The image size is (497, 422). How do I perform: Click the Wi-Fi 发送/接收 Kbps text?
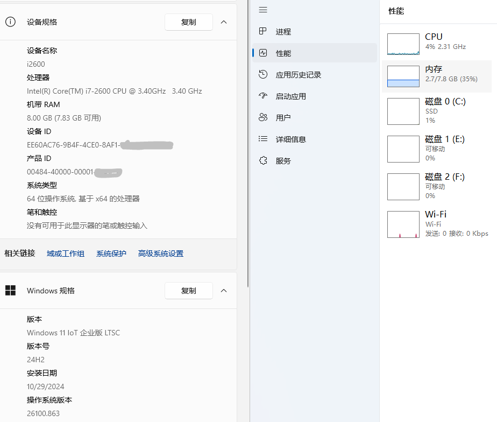tap(457, 234)
